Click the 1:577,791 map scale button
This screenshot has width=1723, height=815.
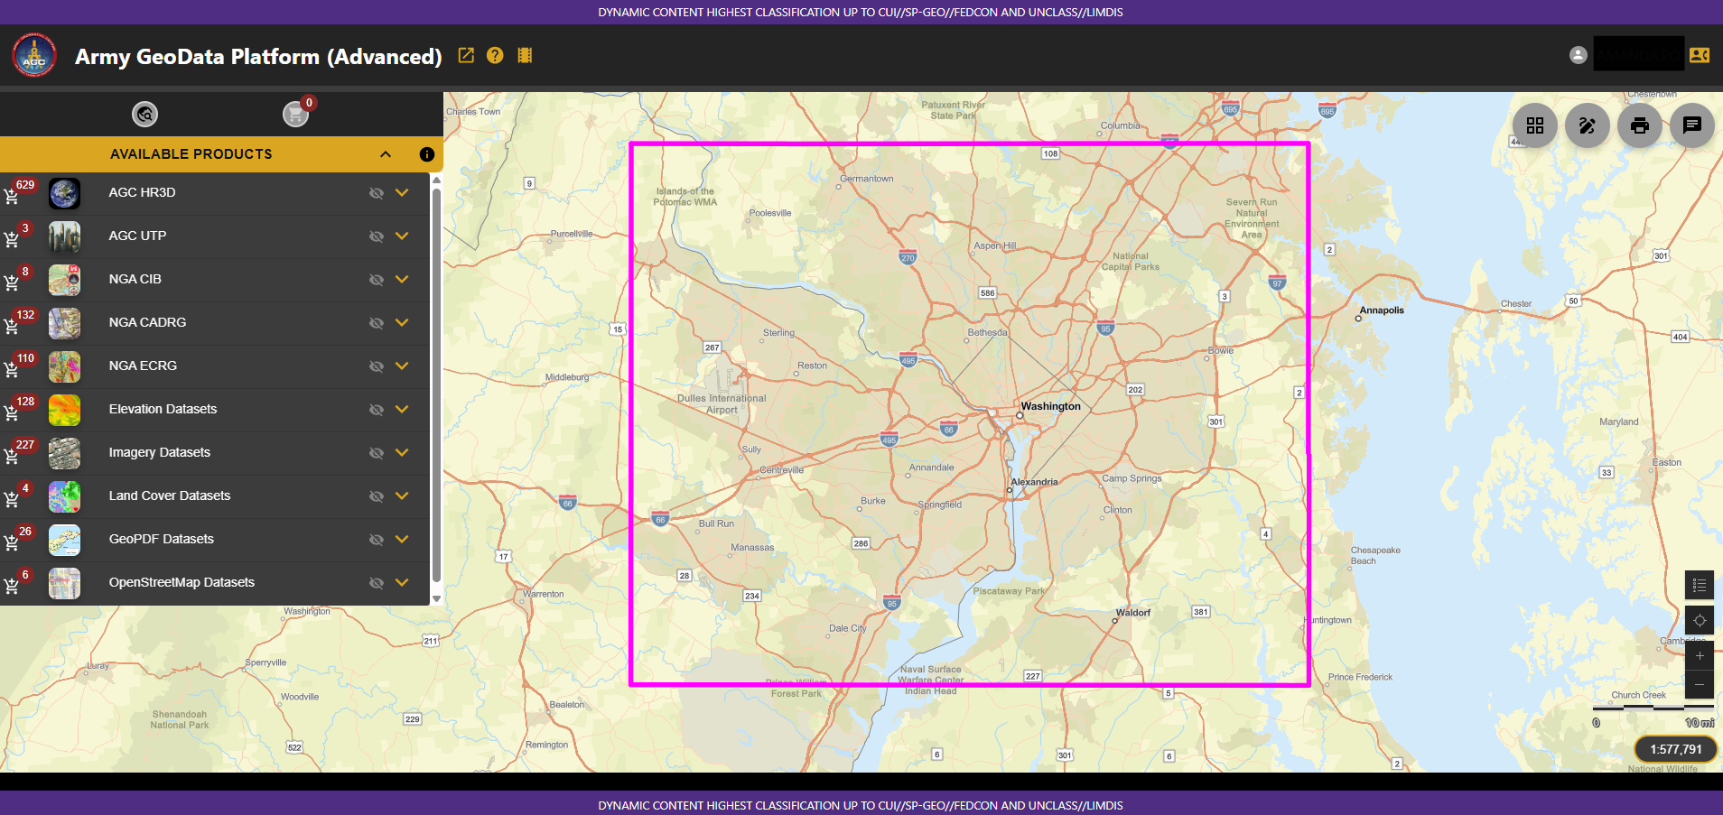pos(1675,749)
